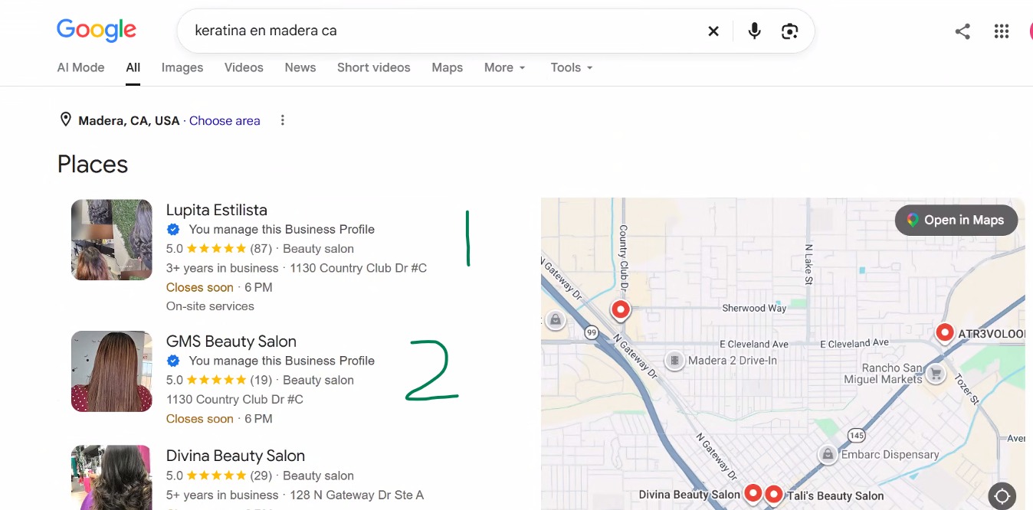Open Lupita Estilista listing title

coord(217,210)
